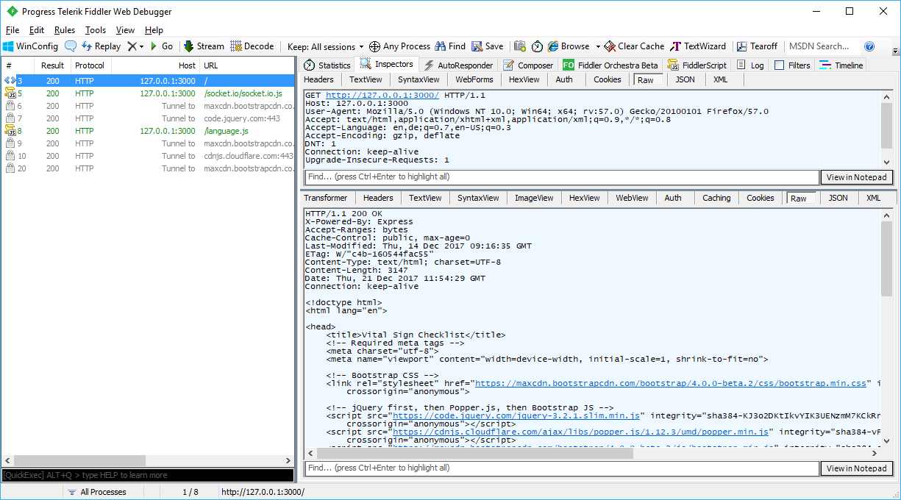The image size is (901, 500).
Task: Select tunnel session to code.jquery.com:443
Action: (x=148, y=118)
